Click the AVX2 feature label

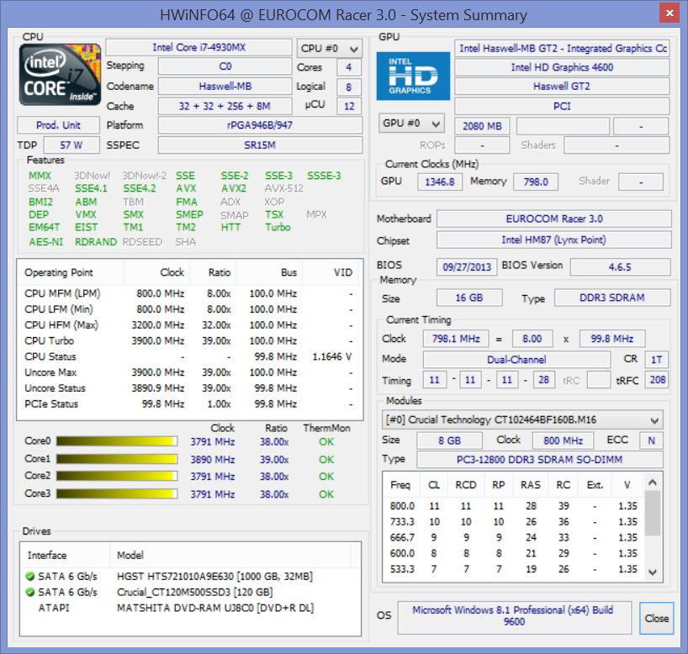pos(234,188)
